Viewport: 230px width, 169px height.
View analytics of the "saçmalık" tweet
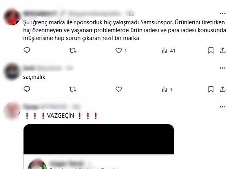click(x=167, y=89)
